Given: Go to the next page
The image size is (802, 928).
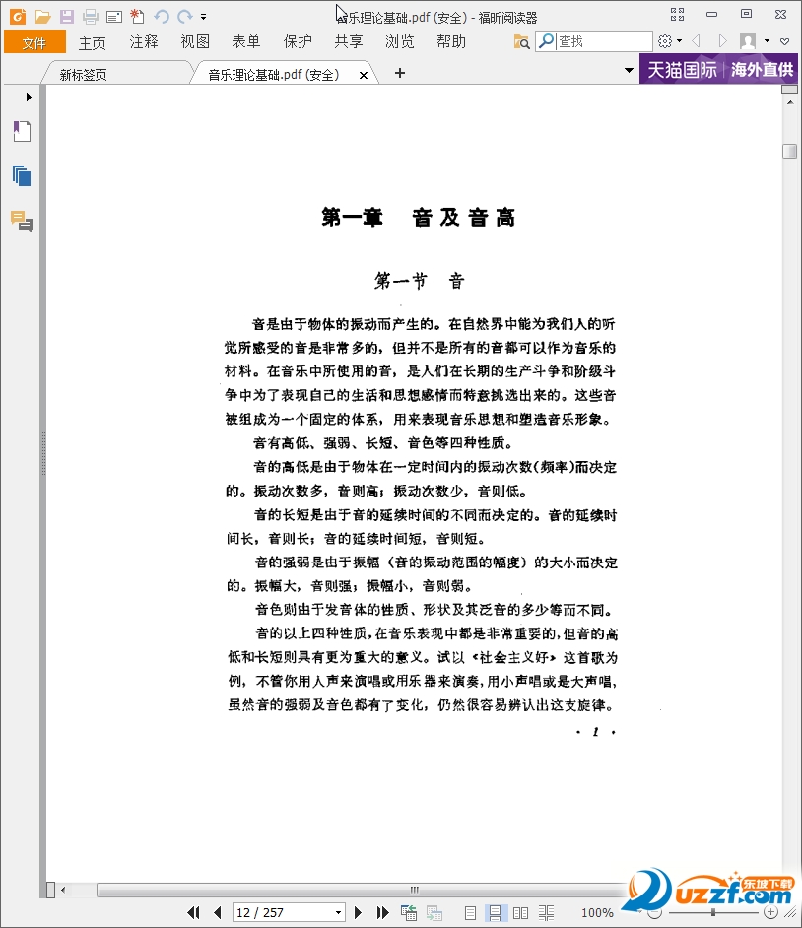Looking at the screenshot, I should coord(359,913).
